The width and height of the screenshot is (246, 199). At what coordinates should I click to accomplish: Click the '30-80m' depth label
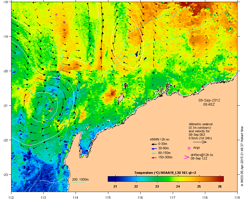click(163, 148)
